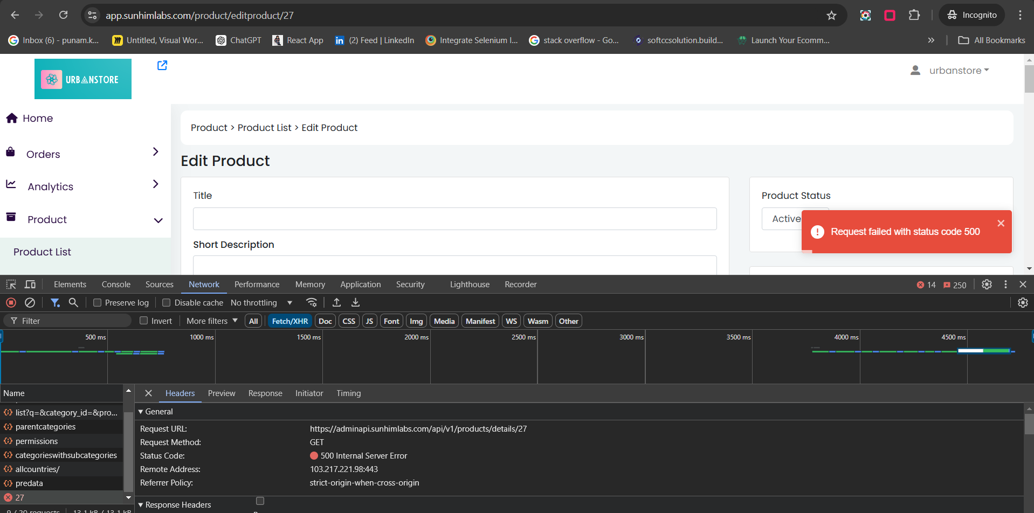Show the hidden bookmarks overflow chevron
Viewport: 1034px width, 513px height.
click(x=931, y=40)
